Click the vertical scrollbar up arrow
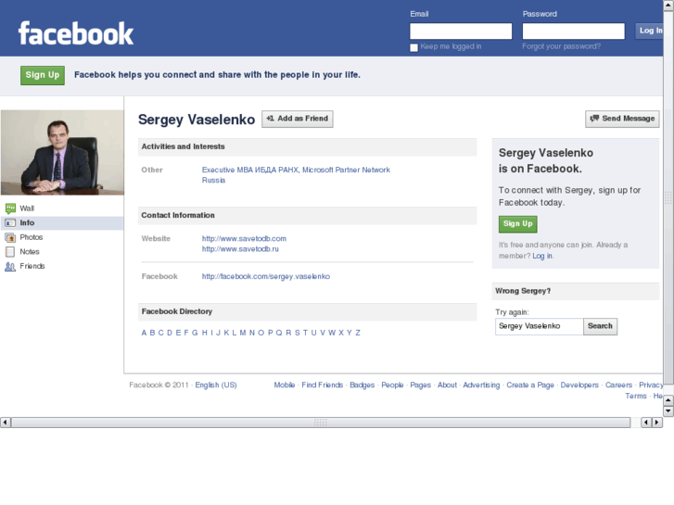 pos(668,5)
